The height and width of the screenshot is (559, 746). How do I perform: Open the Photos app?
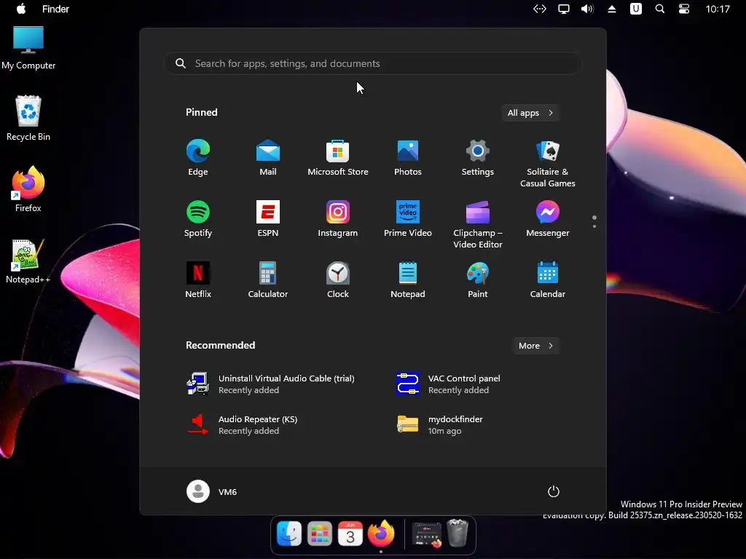(408, 158)
